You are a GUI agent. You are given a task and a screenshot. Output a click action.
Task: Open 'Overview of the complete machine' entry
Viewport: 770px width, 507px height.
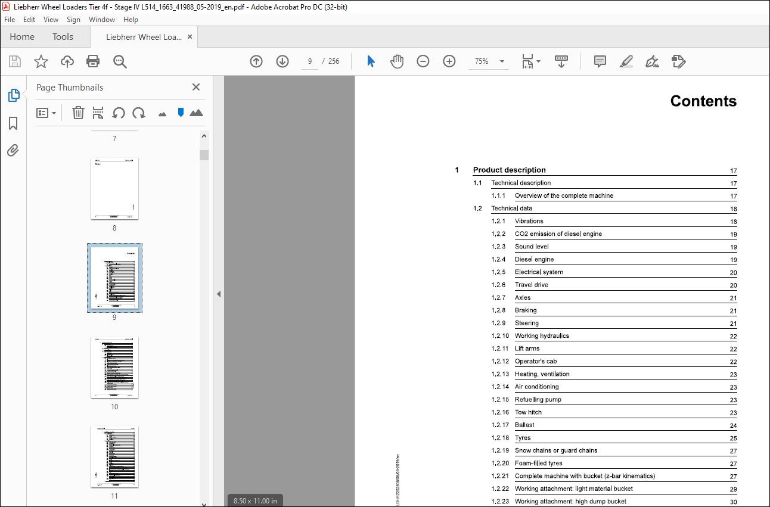point(564,195)
